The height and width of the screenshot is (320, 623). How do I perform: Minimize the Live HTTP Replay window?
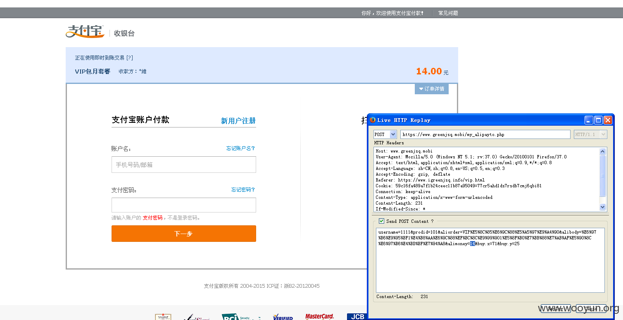tap(589, 120)
